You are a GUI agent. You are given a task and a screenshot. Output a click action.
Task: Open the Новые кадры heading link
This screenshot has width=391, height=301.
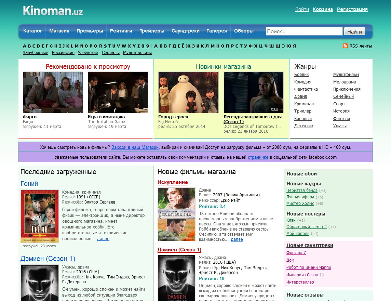point(304,184)
